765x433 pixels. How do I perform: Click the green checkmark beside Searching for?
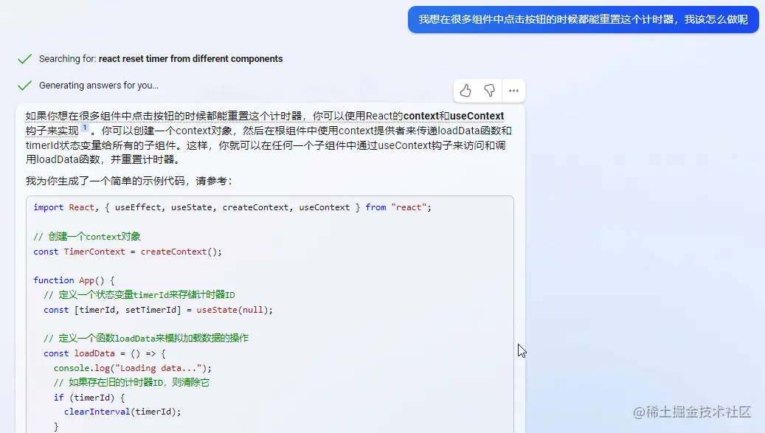[x=24, y=59]
